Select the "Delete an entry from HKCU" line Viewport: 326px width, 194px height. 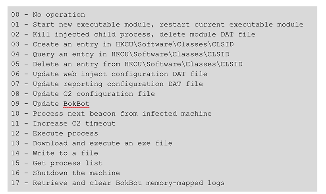(x=127, y=64)
